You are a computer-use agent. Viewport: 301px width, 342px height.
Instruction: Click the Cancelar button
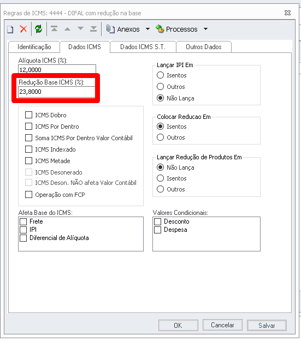tap(222, 325)
